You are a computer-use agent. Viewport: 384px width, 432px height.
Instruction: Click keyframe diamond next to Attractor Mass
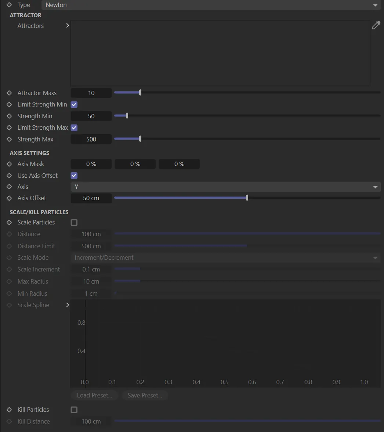pos(10,93)
